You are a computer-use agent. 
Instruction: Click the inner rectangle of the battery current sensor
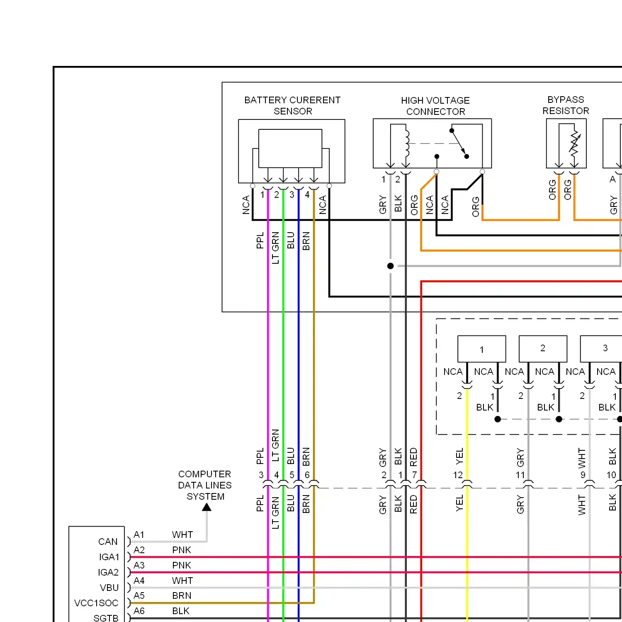(x=290, y=148)
